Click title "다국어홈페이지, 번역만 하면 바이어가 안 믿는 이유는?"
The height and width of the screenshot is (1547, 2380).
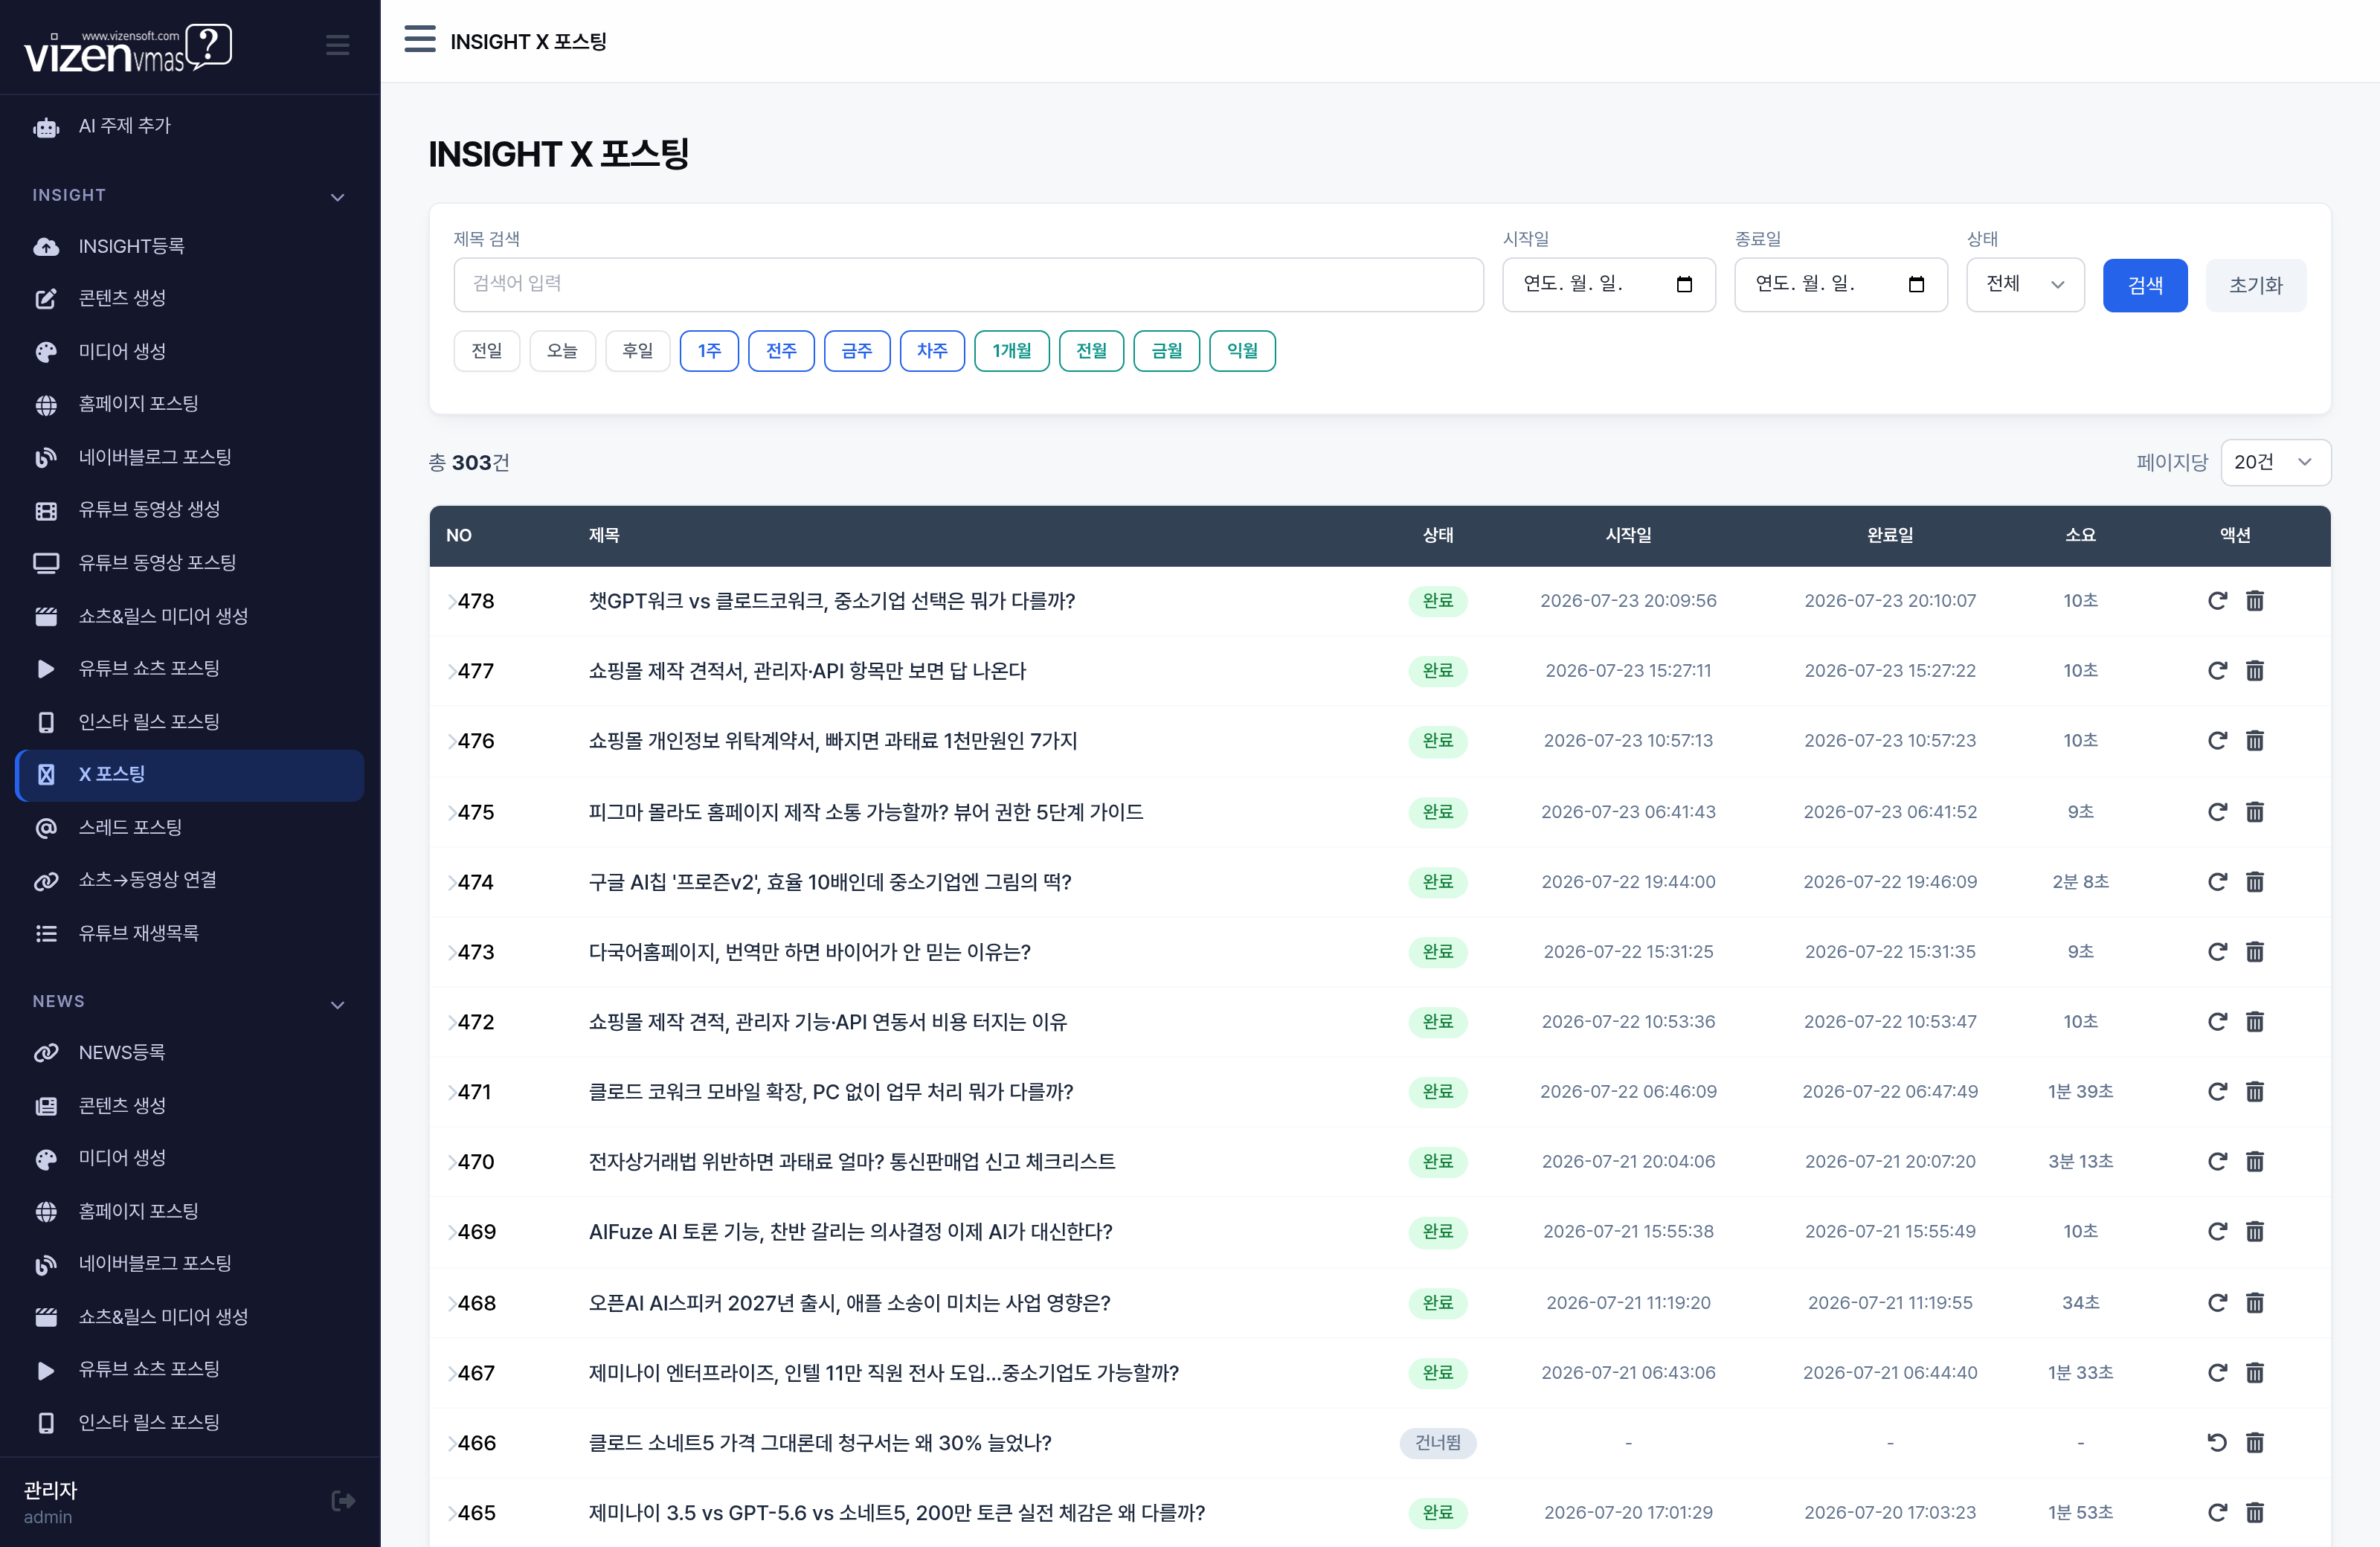809,952
